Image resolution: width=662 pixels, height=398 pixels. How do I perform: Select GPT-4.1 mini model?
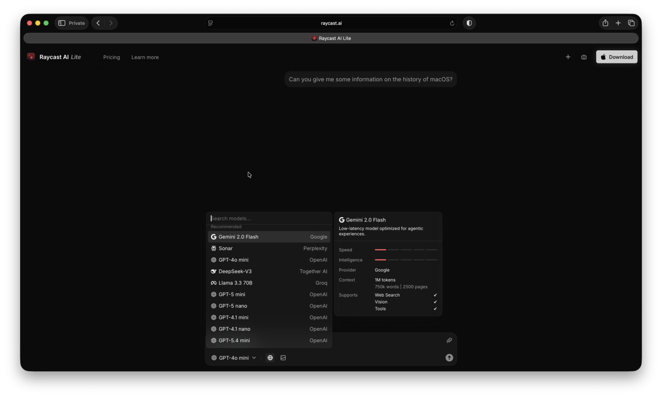pyautogui.click(x=269, y=317)
